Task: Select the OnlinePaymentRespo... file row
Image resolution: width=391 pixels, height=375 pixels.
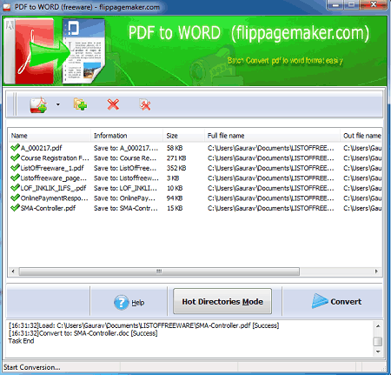Action: (195, 198)
